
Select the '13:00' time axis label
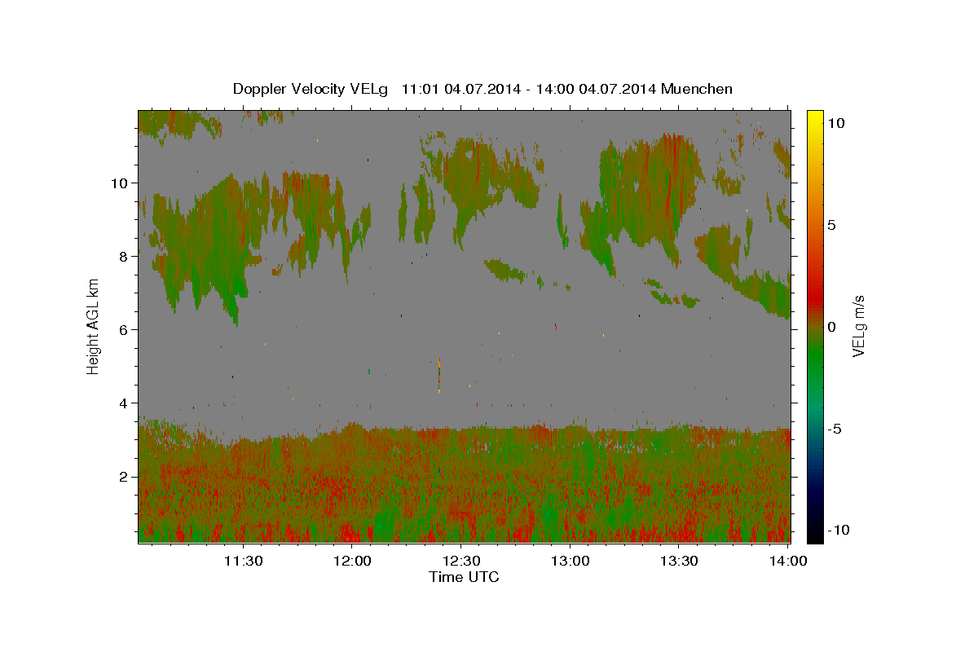pos(570,561)
